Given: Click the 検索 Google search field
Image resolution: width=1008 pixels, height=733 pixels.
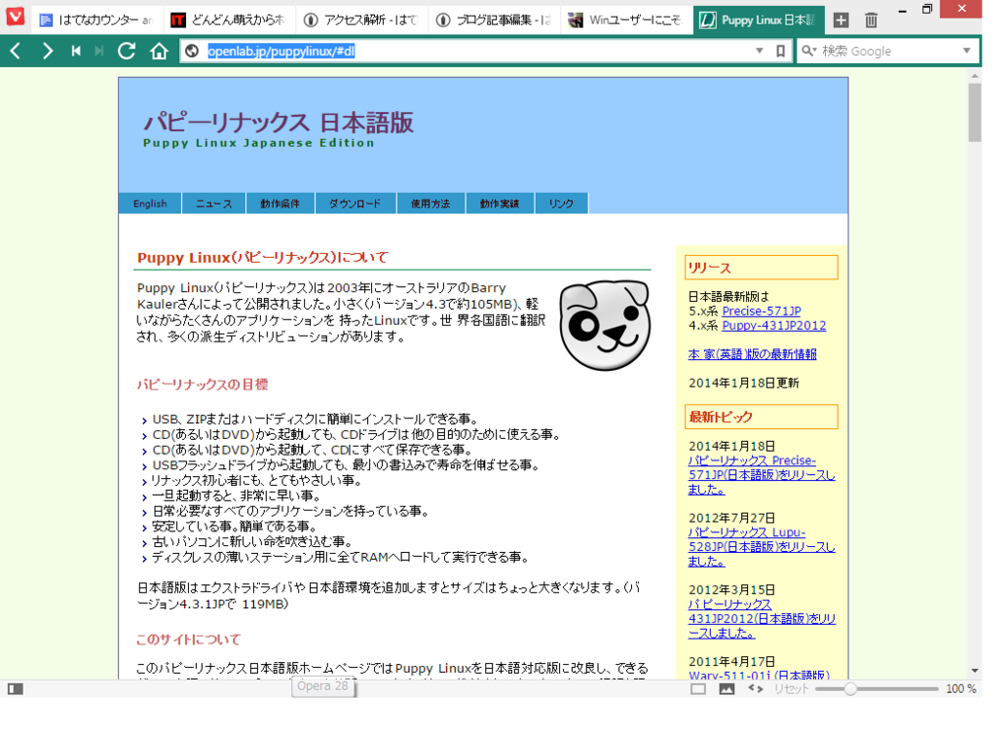Looking at the screenshot, I should pyautogui.click(x=887, y=51).
